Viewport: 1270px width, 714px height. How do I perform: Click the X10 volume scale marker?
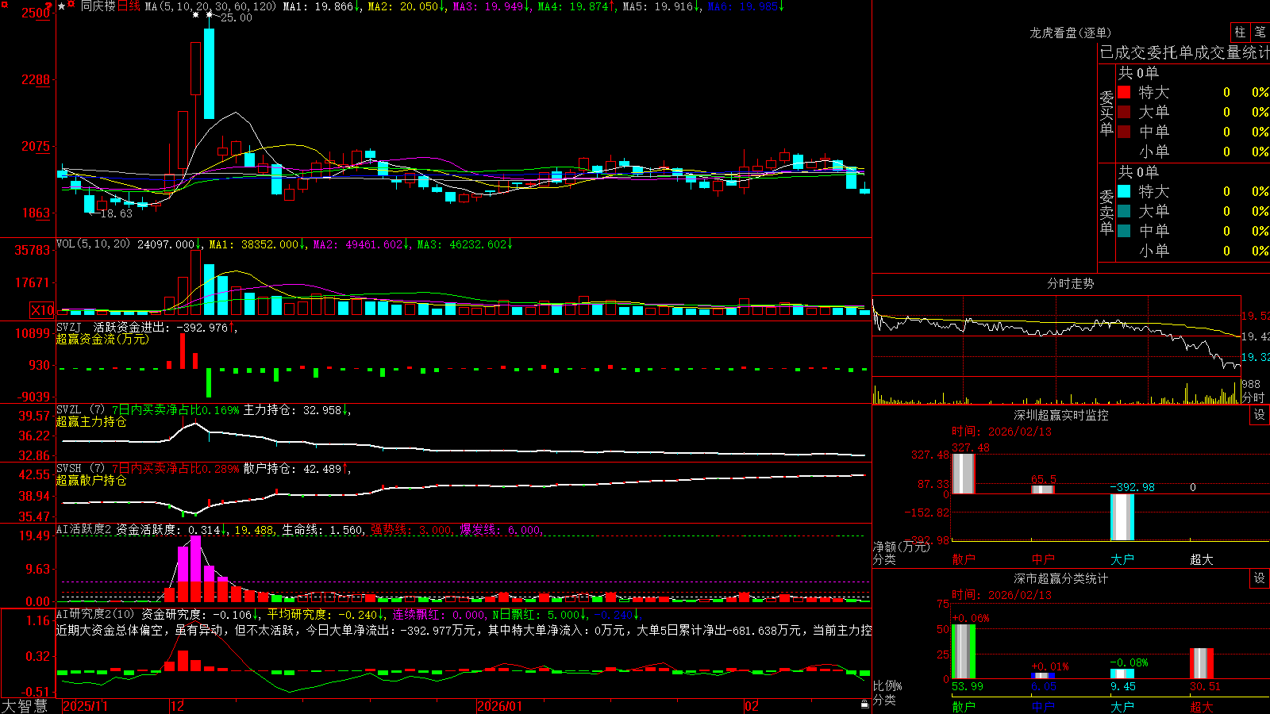(x=42, y=310)
